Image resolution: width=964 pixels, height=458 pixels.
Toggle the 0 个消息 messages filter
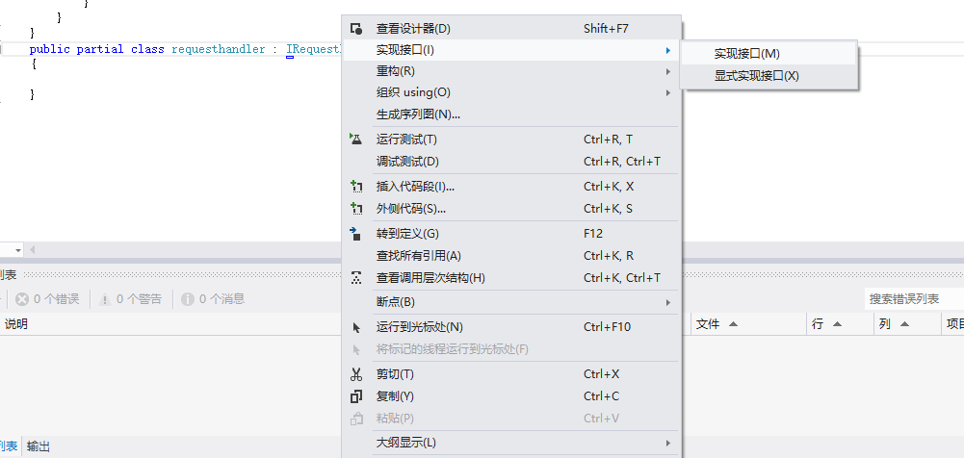click(214, 299)
